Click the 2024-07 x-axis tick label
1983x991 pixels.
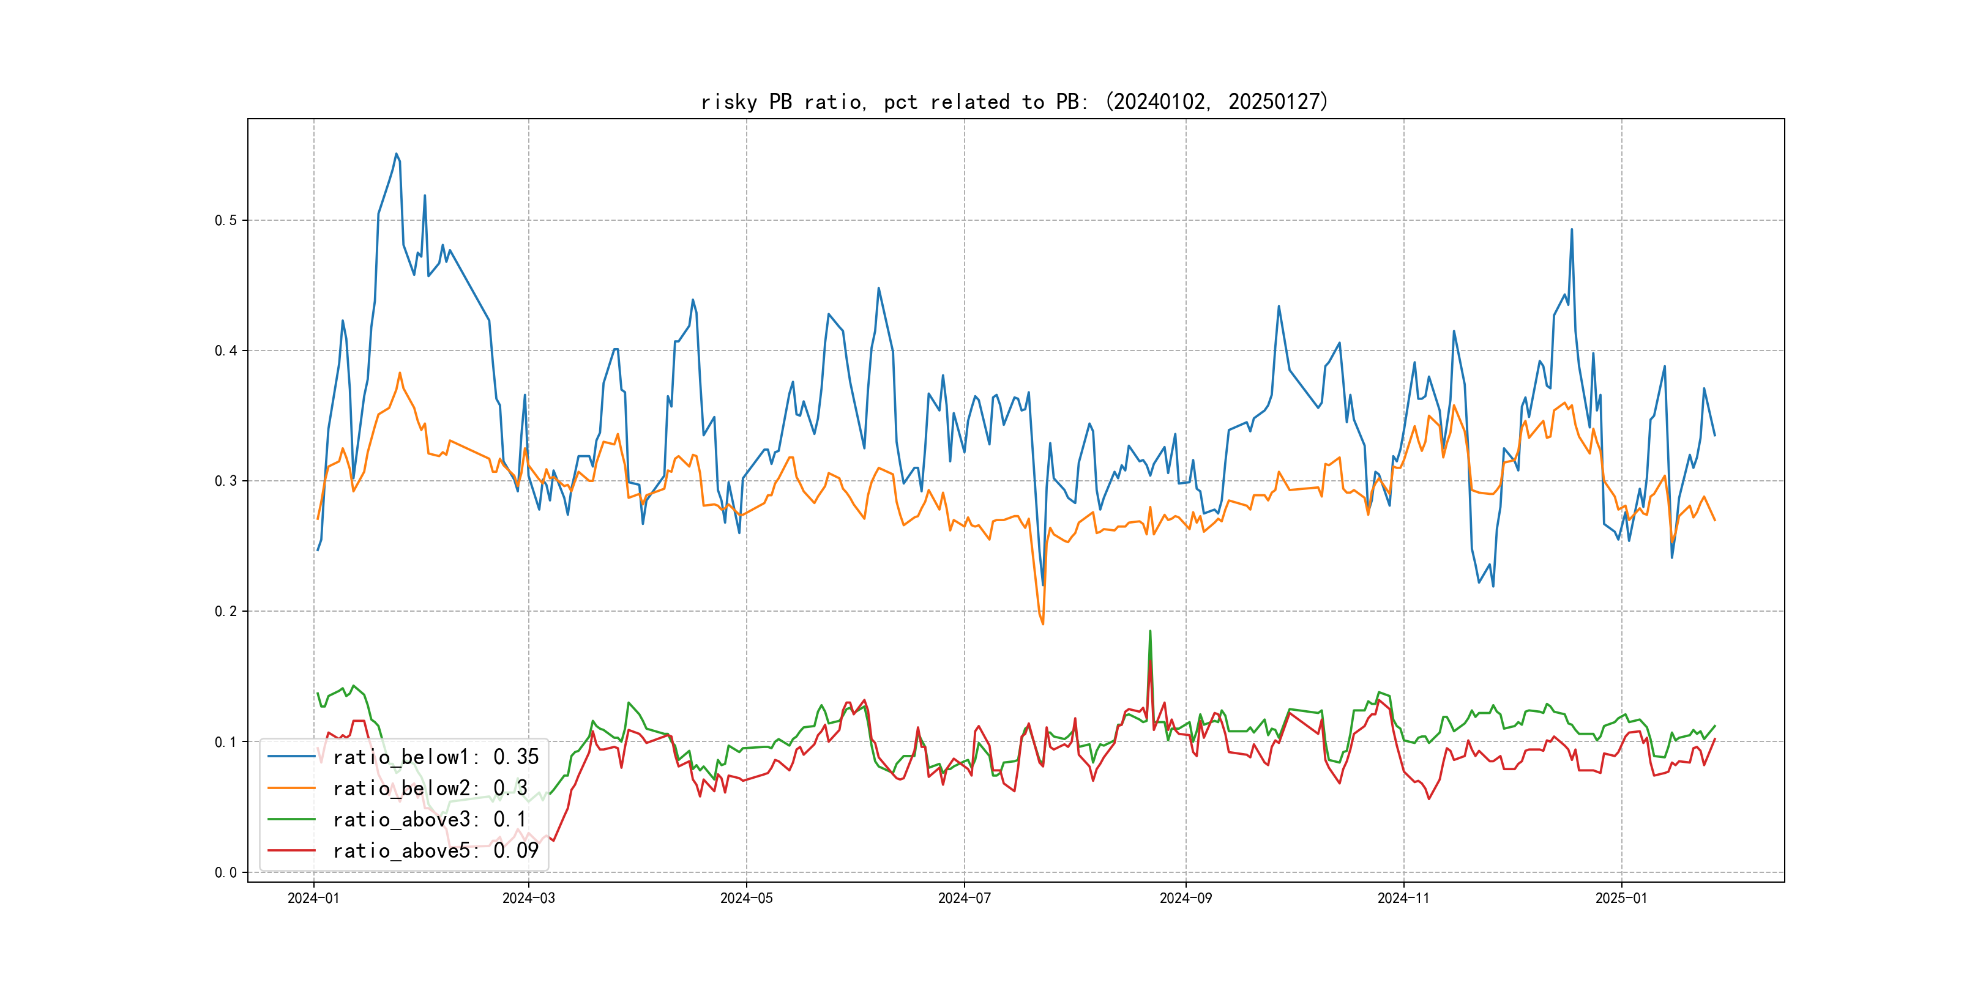click(964, 898)
